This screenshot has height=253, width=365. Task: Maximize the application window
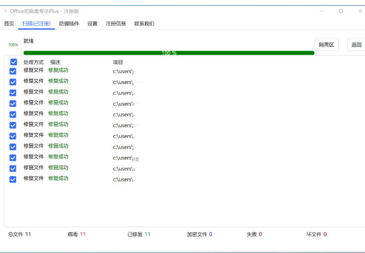[x=341, y=11]
